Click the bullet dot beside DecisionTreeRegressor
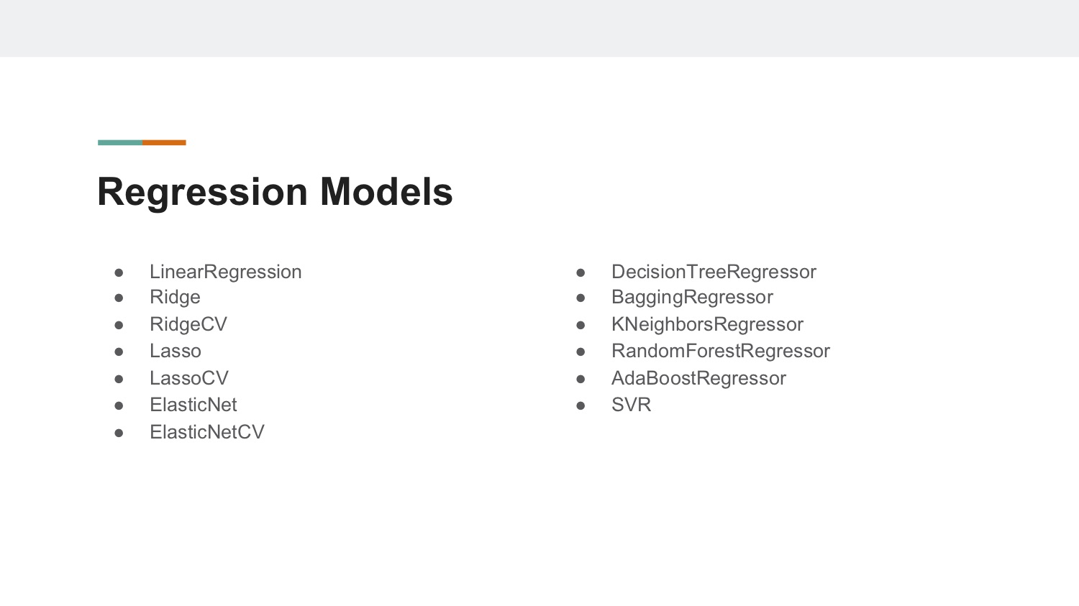The width and height of the screenshot is (1079, 606). 581,272
